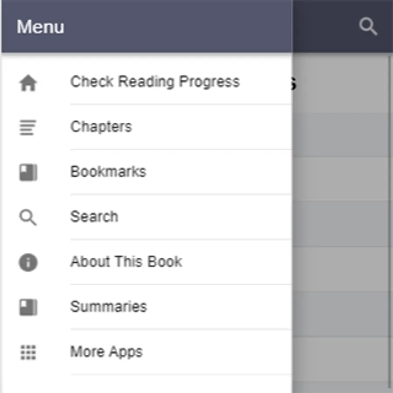
Task: Click the info icon beside About This Book
Action: (x=28, y=262)
